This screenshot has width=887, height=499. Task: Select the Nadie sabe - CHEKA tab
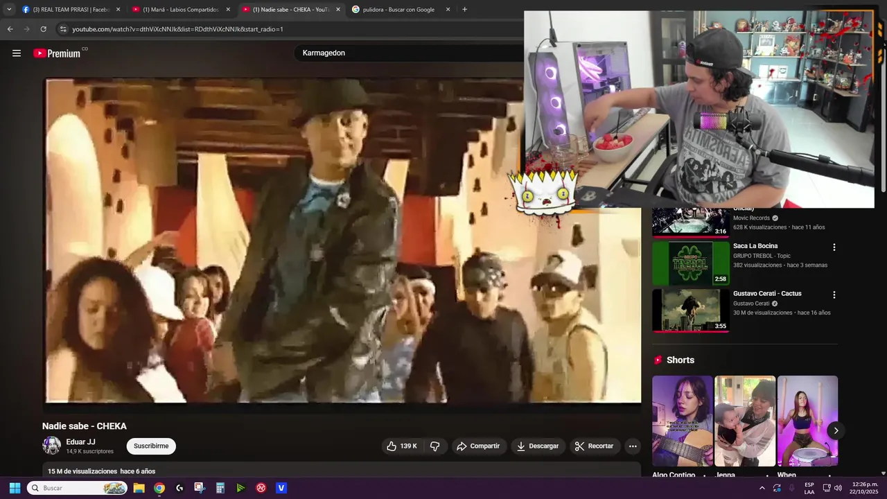coord(291,10)
